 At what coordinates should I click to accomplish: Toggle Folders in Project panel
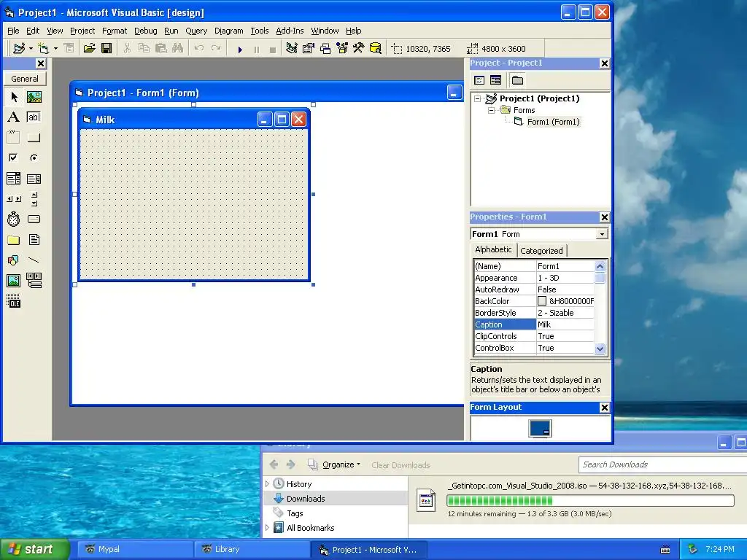(x=517, y=80)
